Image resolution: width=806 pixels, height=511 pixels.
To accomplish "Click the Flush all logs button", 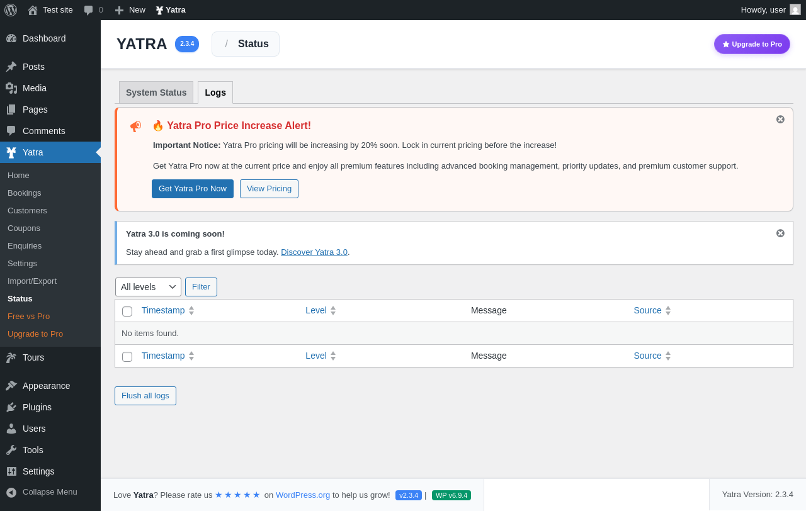I will tap(145, 396).
